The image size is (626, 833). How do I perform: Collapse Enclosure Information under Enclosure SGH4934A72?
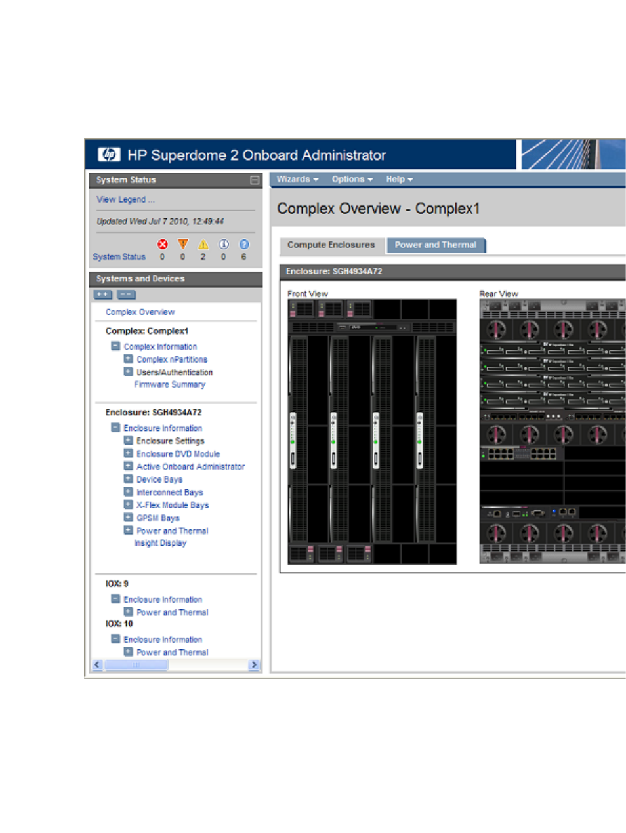(x=115, y=428)
